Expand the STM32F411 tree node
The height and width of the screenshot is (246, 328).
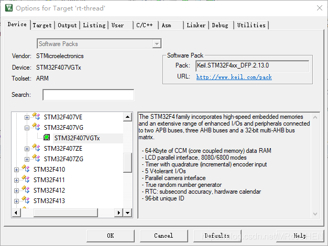[16, 180]
